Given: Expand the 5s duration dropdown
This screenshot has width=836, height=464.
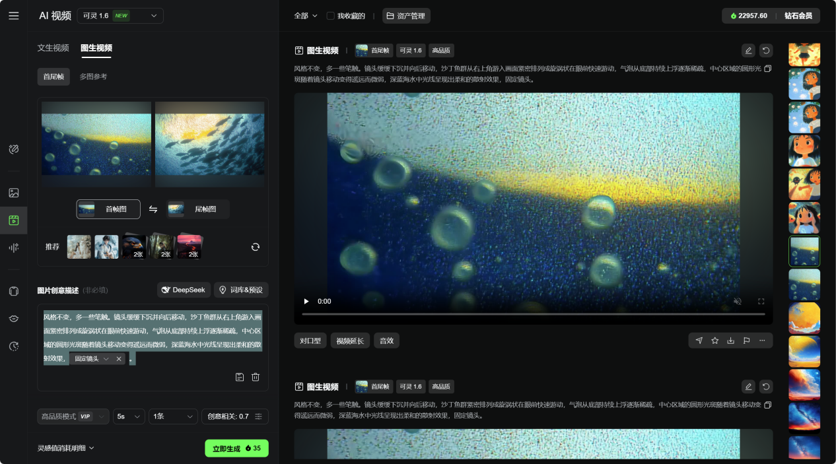Looking at the screenshot, I should tap(129, 416).
